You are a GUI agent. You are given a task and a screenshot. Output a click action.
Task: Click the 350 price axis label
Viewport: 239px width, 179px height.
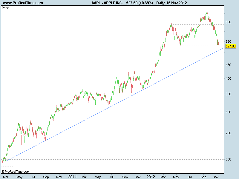point(228,94)
